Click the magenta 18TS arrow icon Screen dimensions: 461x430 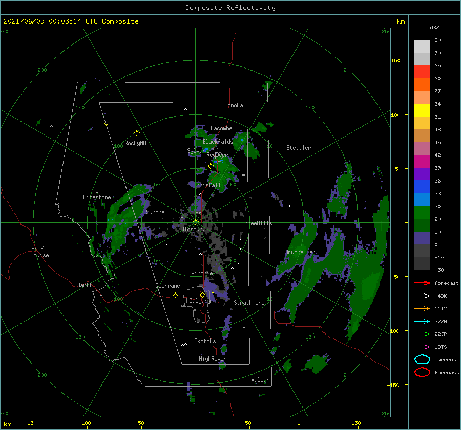click(422, 347)
